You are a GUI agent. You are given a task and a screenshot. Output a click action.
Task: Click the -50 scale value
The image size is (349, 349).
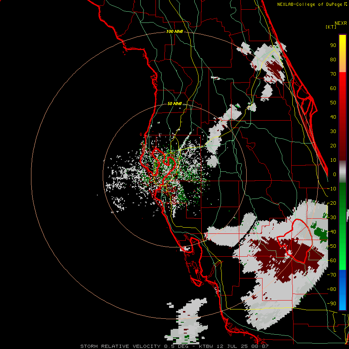click(x=332, y=246)
